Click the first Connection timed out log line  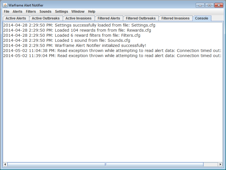point(112,51)
